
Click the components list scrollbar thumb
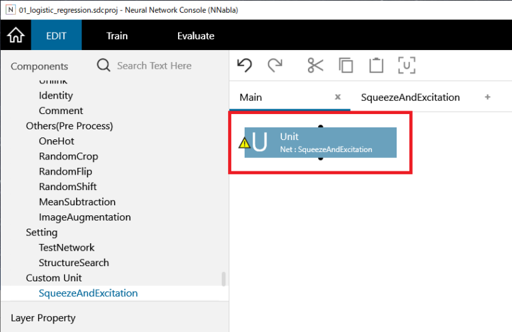tap(224, 279)
